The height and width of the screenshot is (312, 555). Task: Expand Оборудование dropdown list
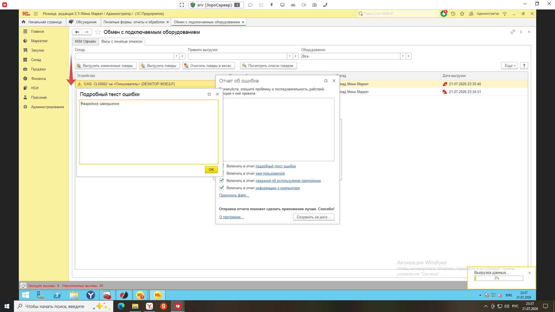403,56
